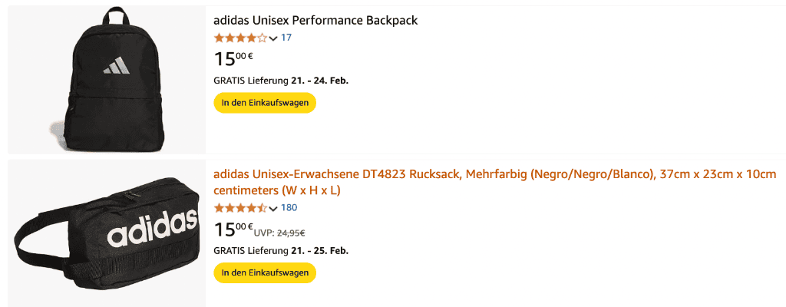786x307 pixels.
Task: Click the white adidas wordmark on the waist bag
Action: [x=153, y=227]
